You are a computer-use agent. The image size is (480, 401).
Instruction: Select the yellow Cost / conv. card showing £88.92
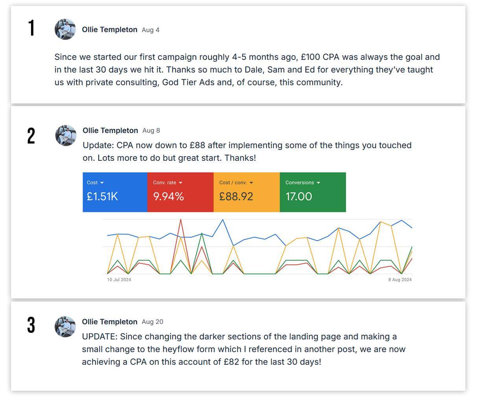pos(246,192)
